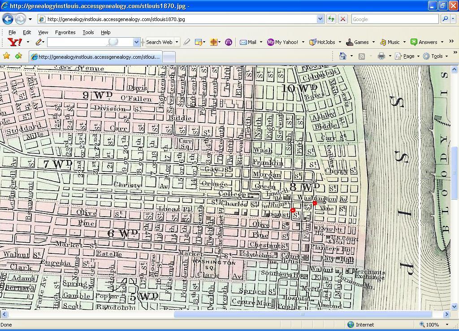Image resolution: width=459 pixels, height=331 pixels.
Task: Click the vertical scrollbar up arrow
Action: click(454, 70)
